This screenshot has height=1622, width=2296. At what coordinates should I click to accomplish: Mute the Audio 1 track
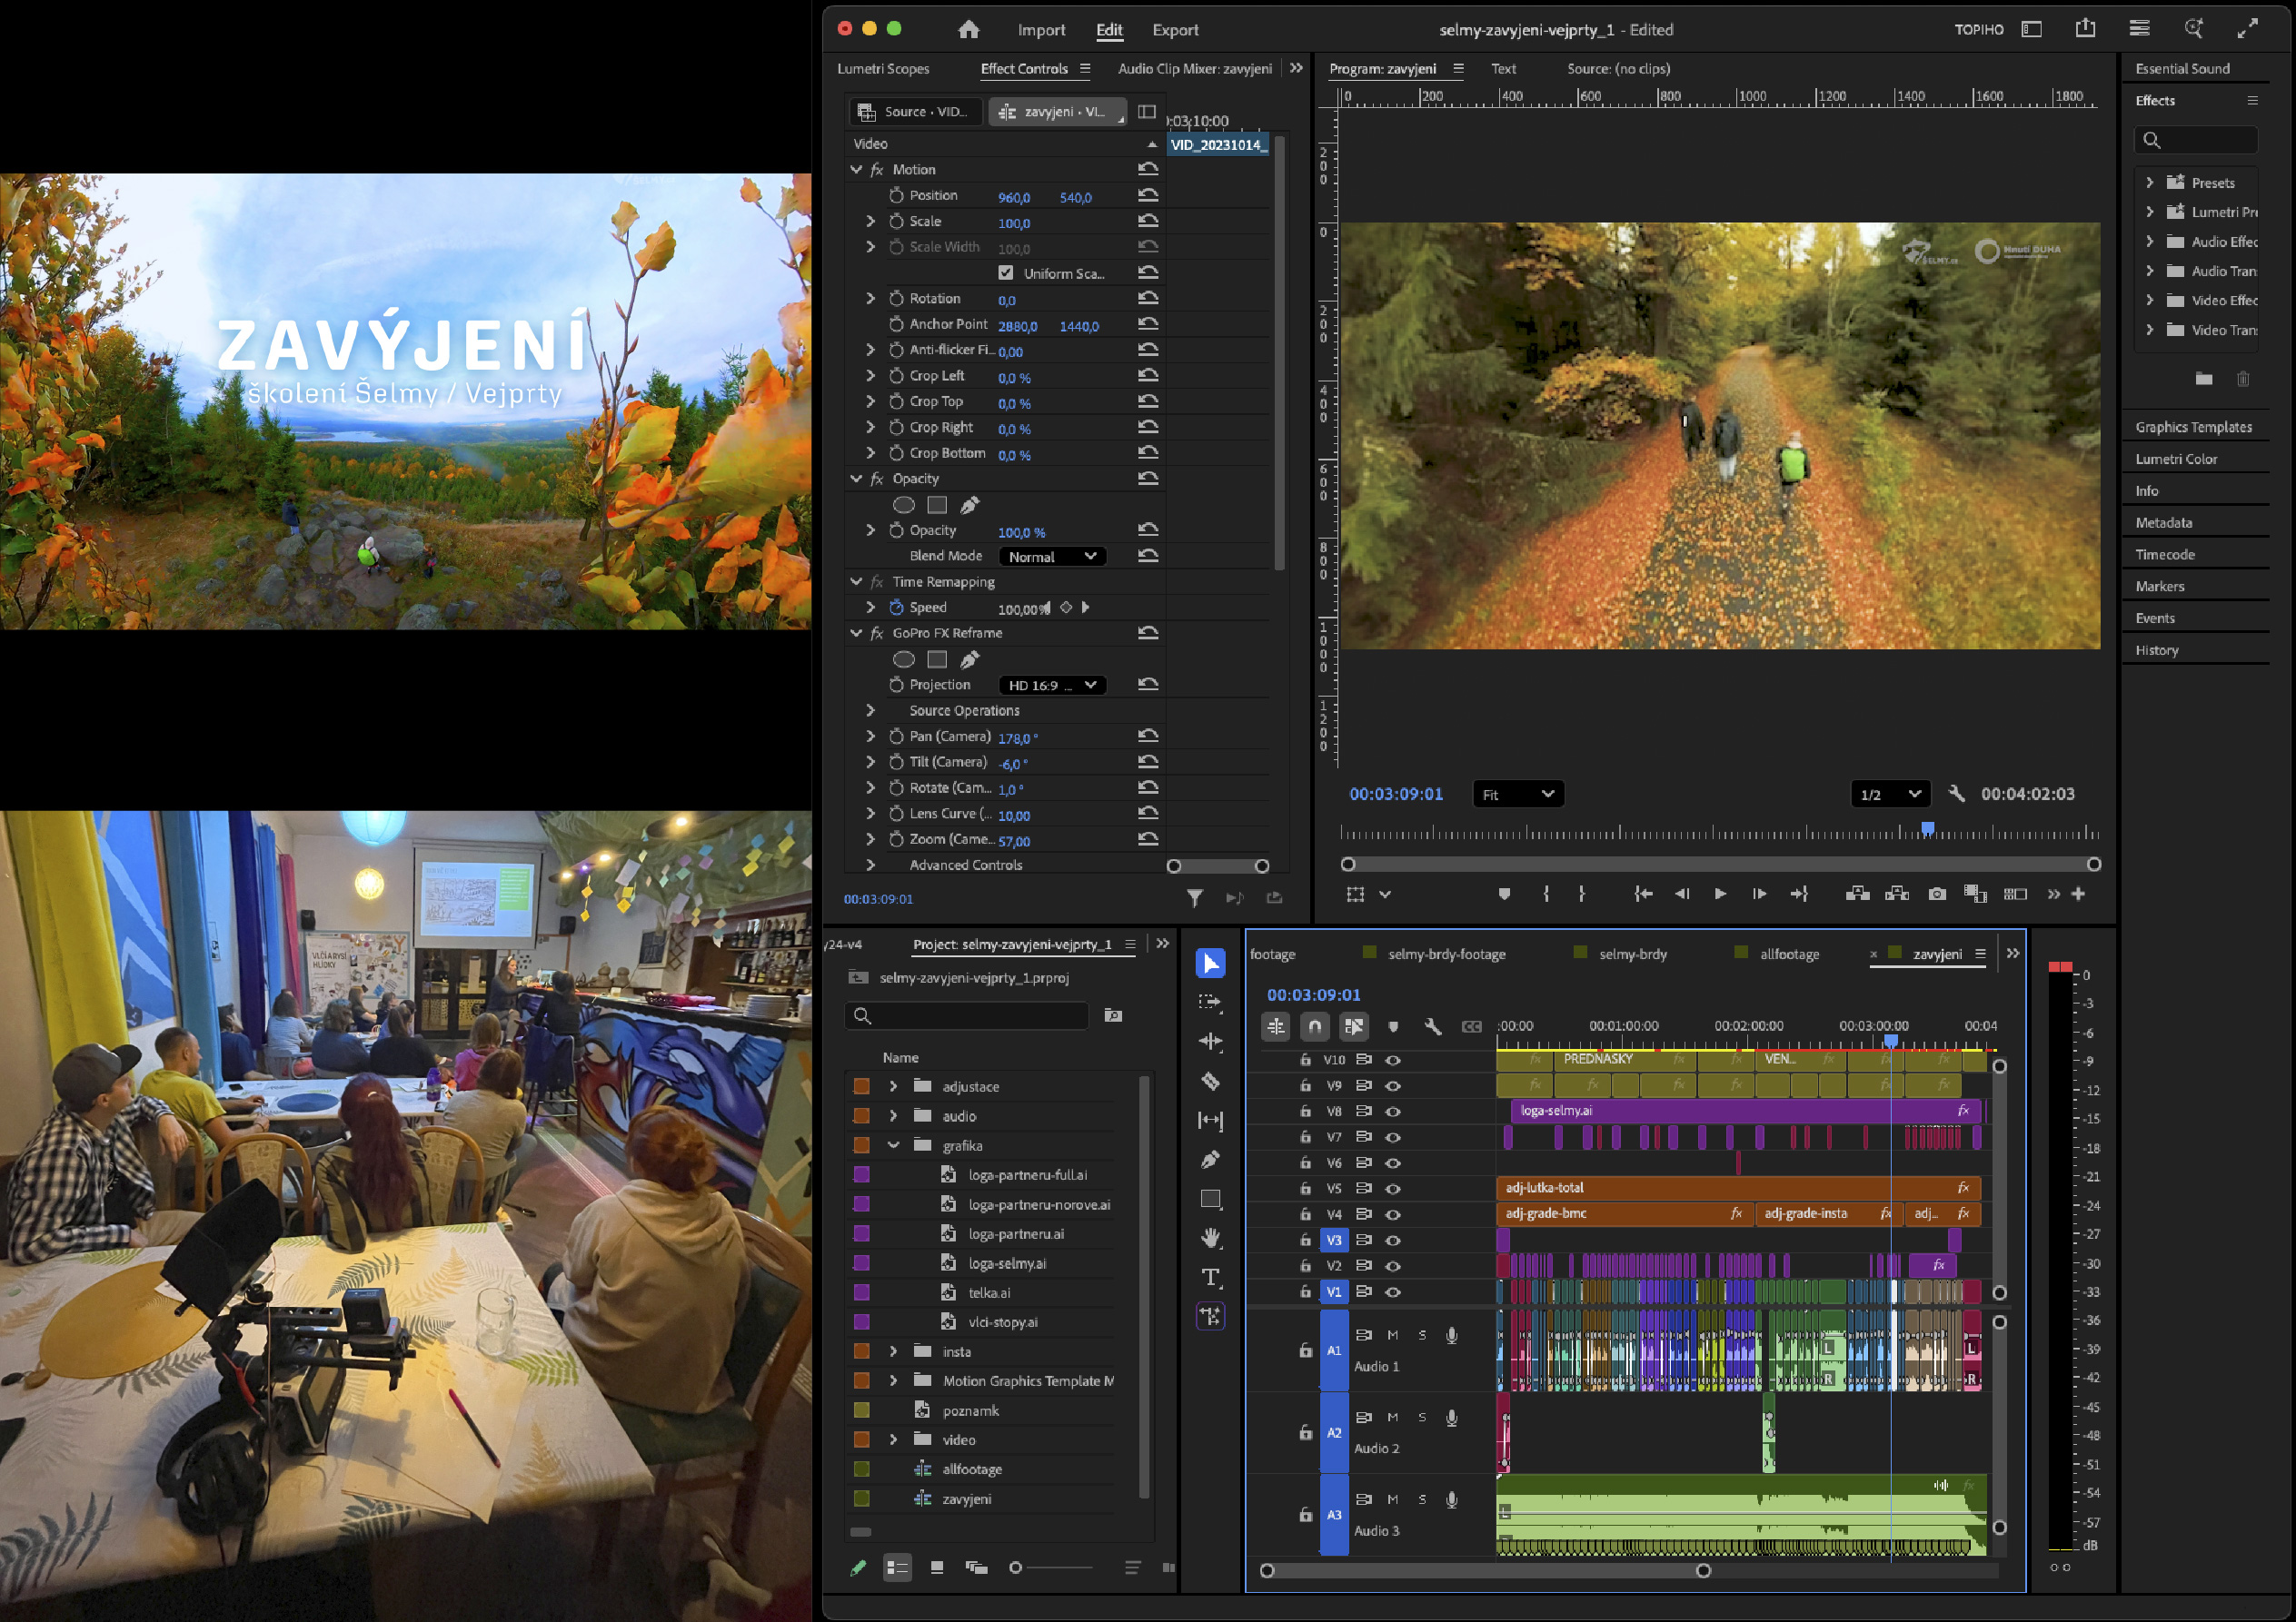pyautogui.click(x=1392, y=1335)
